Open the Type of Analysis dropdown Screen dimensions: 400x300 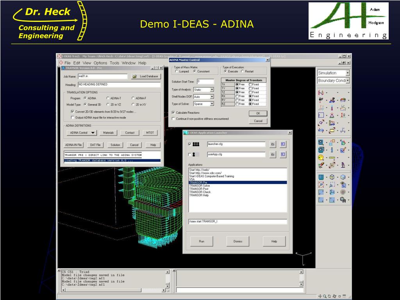pos(212,90)
